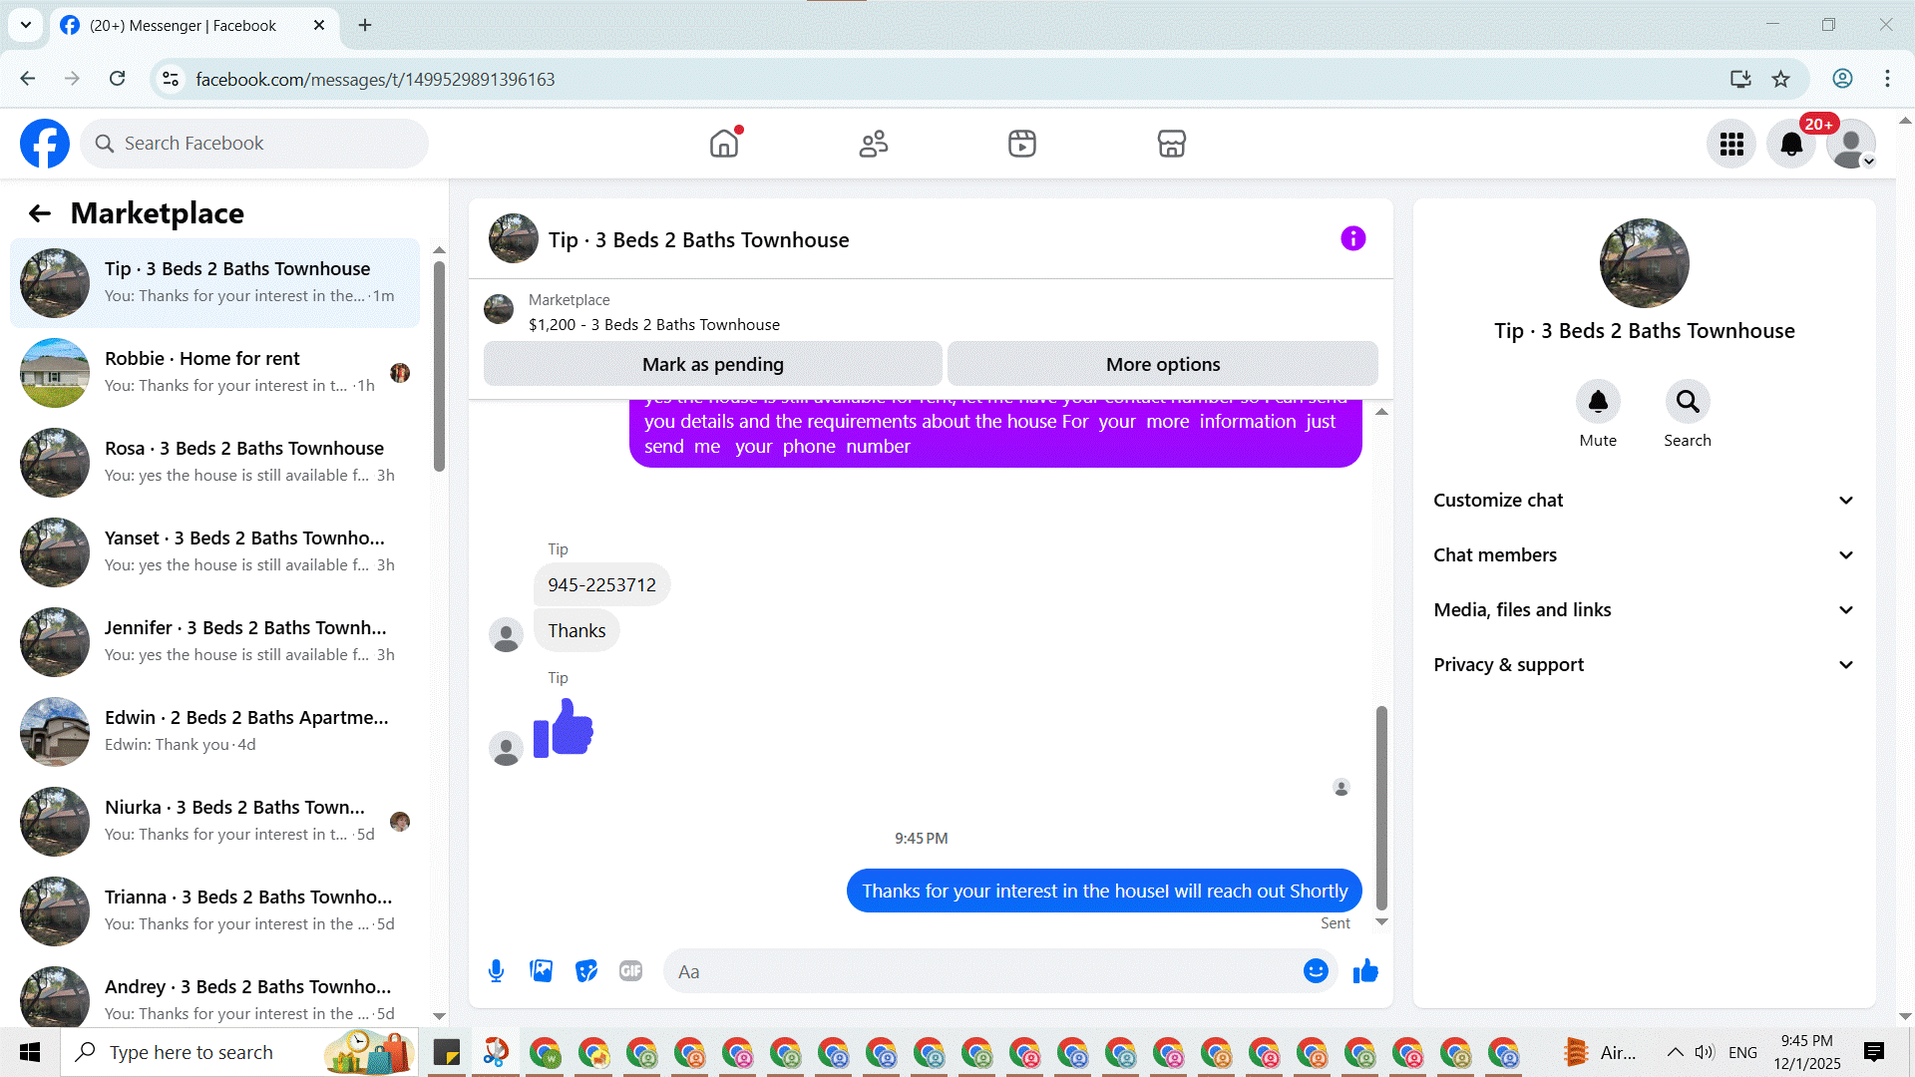This screenshot has height=1077, width=1915.
Task: Open the Facebook menu grid icon
Action: [x=1731, y=145]
